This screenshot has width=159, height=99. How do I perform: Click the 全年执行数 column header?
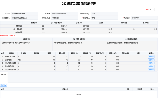tap(79, 23)
